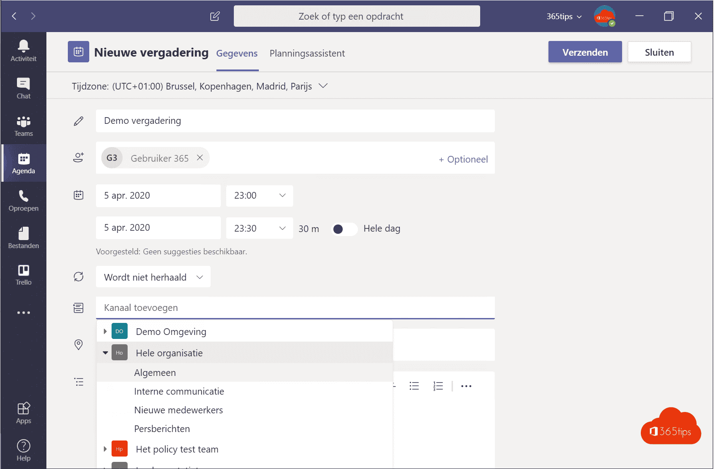714x469 pixels.
Task: Click the Demo vergadering title field
Action: [x=295, y=121]
